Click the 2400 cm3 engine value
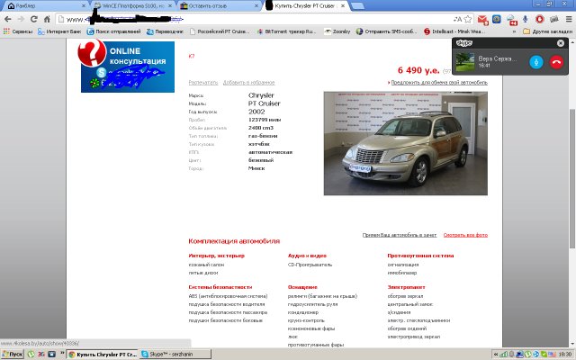Image resolution: width=576 pixels, height=360 pixels. pyautogui.click(x=261, y=128)
